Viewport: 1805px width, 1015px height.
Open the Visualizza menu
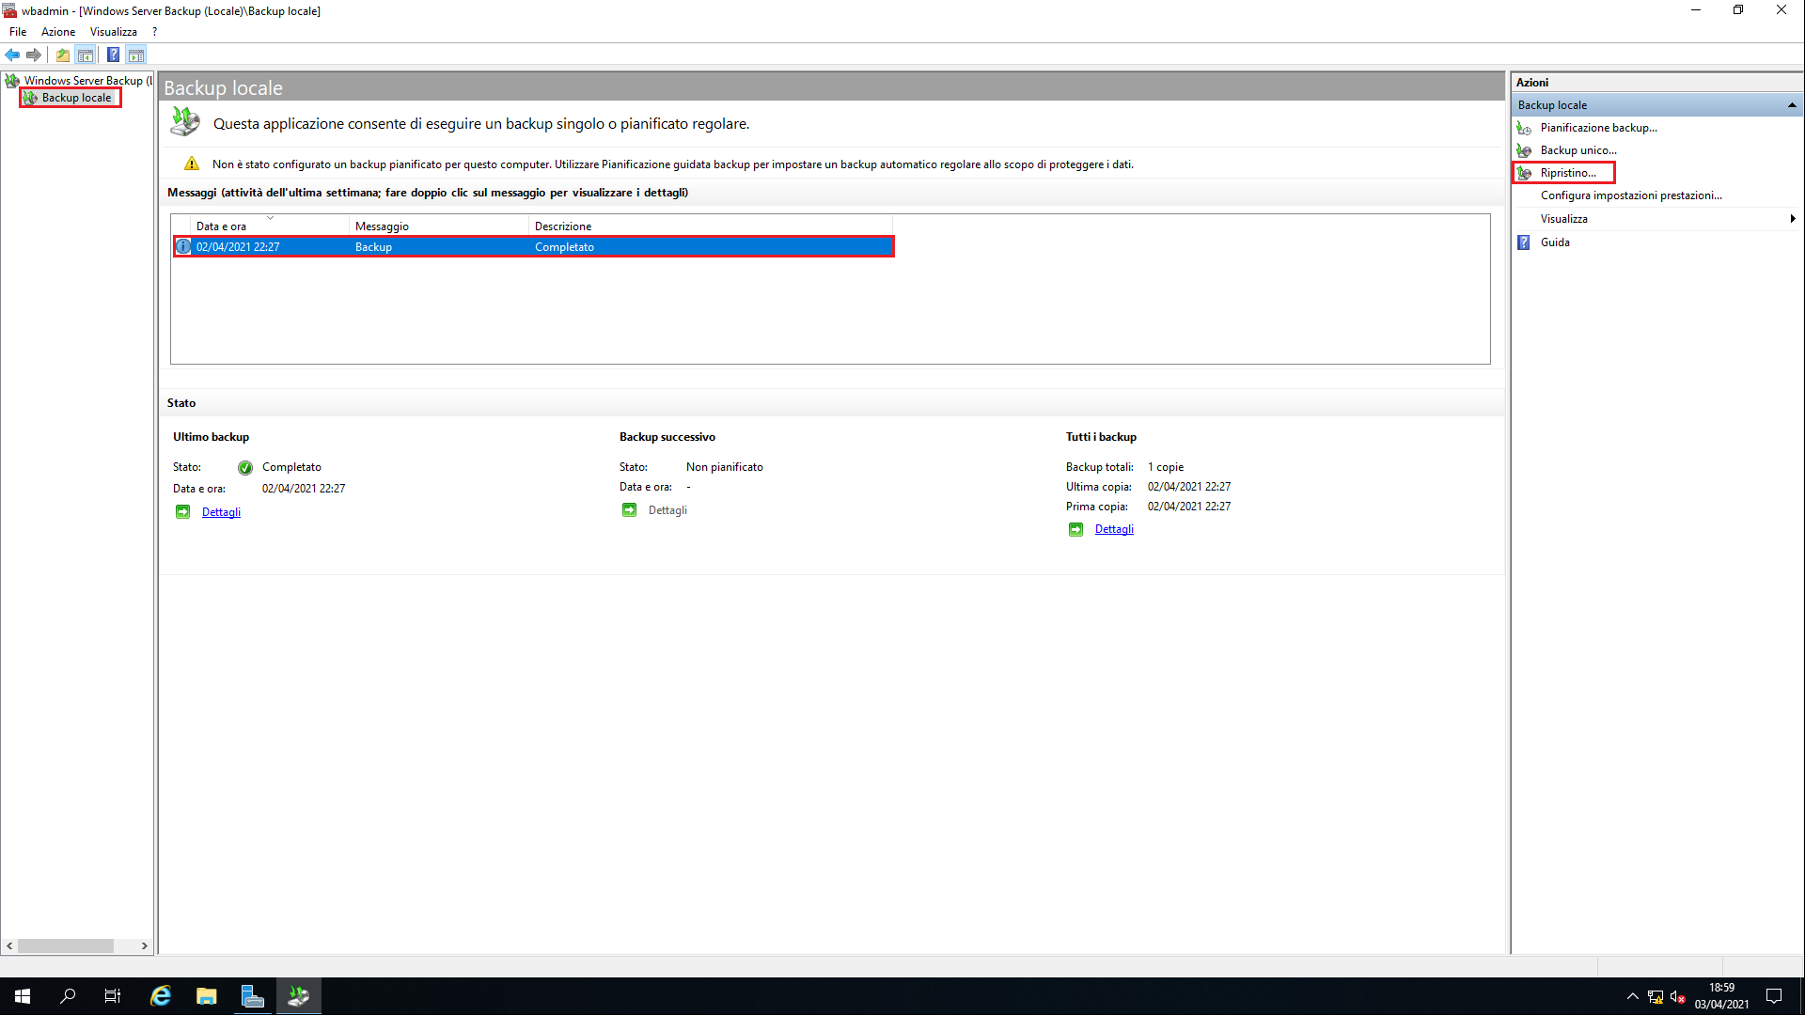point(114,32)
